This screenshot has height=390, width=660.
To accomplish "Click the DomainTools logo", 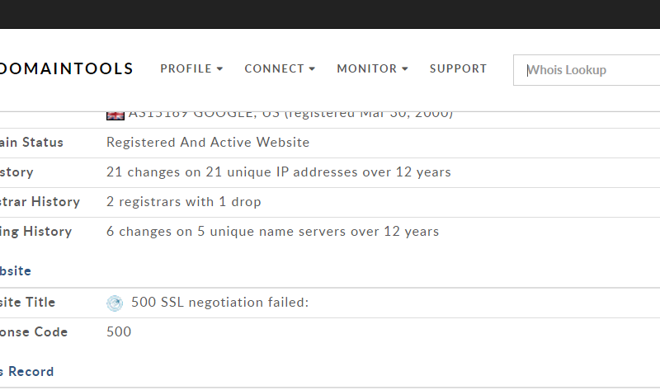I will coord(66,69).
